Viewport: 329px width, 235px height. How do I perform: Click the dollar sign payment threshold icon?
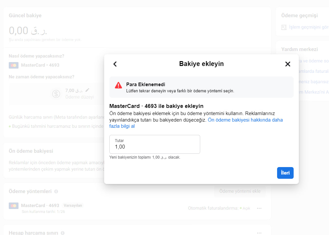(x=56, y=94)
